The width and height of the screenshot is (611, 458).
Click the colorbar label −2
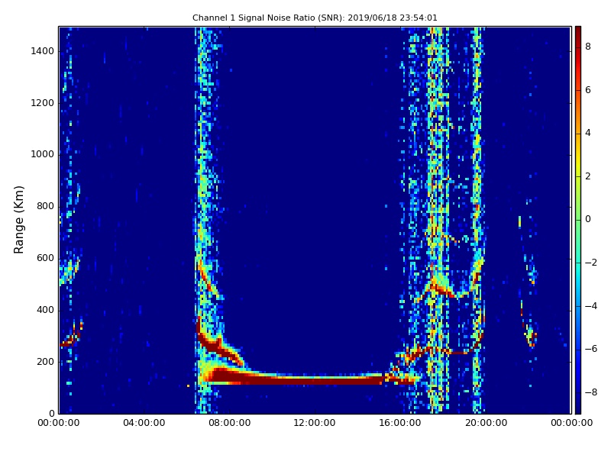pos(591,263)
